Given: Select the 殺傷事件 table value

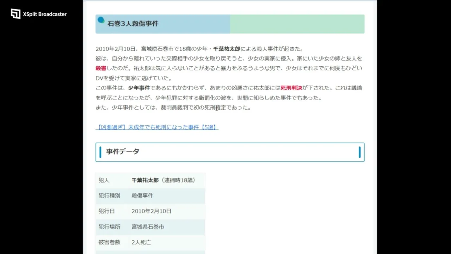Looking at the screenshot, I should pos(142,196).
